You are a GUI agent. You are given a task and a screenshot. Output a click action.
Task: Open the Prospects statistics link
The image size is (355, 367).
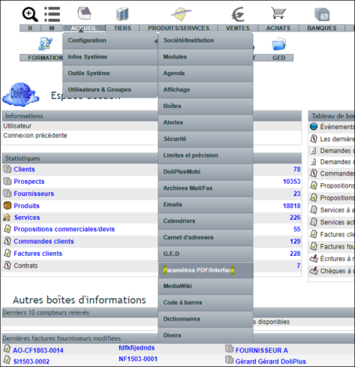point(29,182)
